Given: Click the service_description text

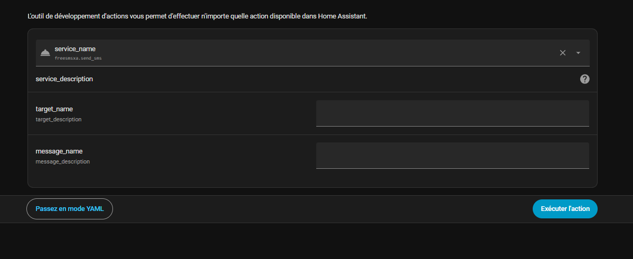Looking at the screenshot, I should coord(64,79).
